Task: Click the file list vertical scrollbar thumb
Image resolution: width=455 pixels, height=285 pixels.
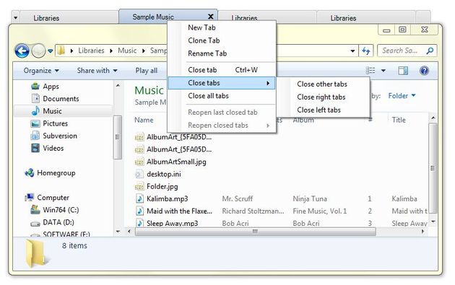Action: click(433, 168)
